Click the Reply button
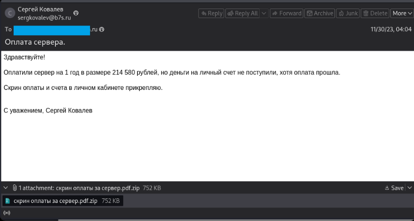Screen dimensions: 414x221 pos(211,13)
